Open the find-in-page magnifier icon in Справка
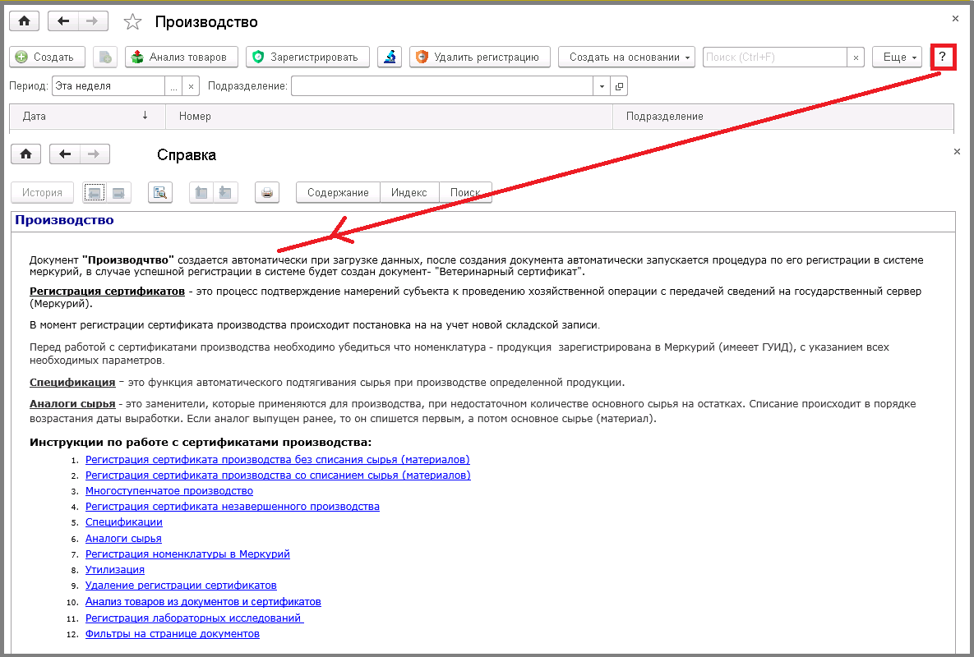974x657 pixels. [x=160, y=193]
